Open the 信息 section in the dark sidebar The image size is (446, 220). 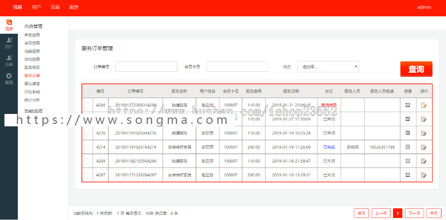coord(9,25)
